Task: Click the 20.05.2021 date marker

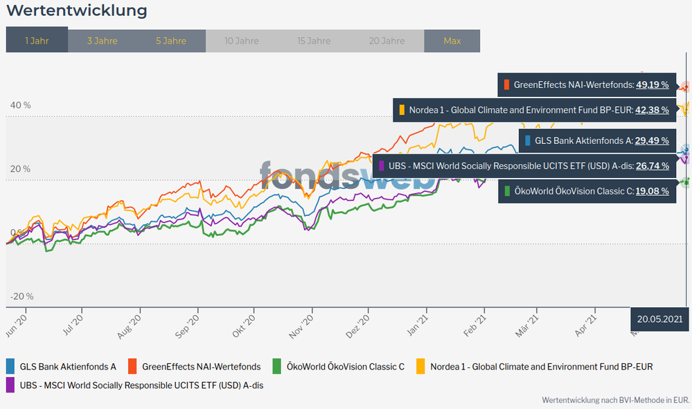Action: pos(660,319)
